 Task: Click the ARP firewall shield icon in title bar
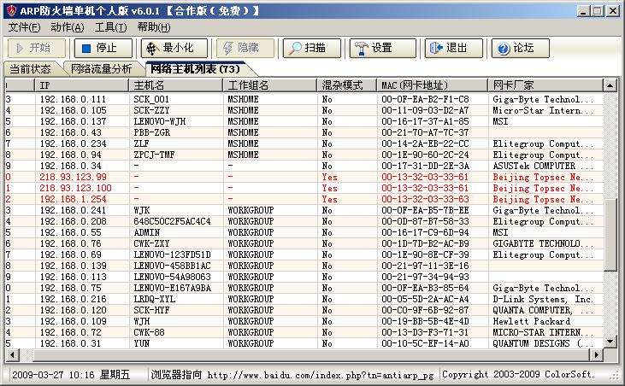[x=11, y=10]
